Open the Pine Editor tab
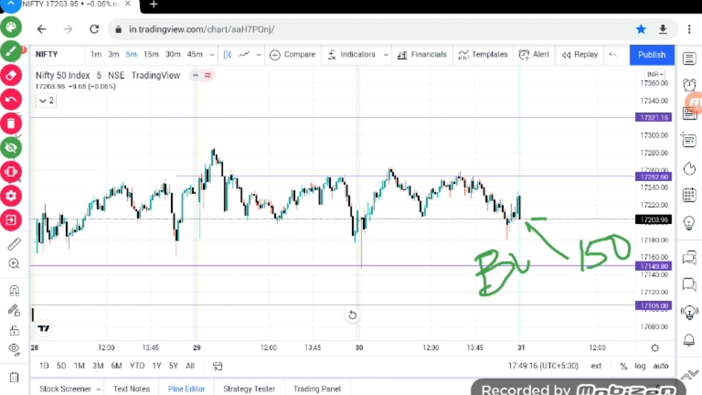 [186, 388]
